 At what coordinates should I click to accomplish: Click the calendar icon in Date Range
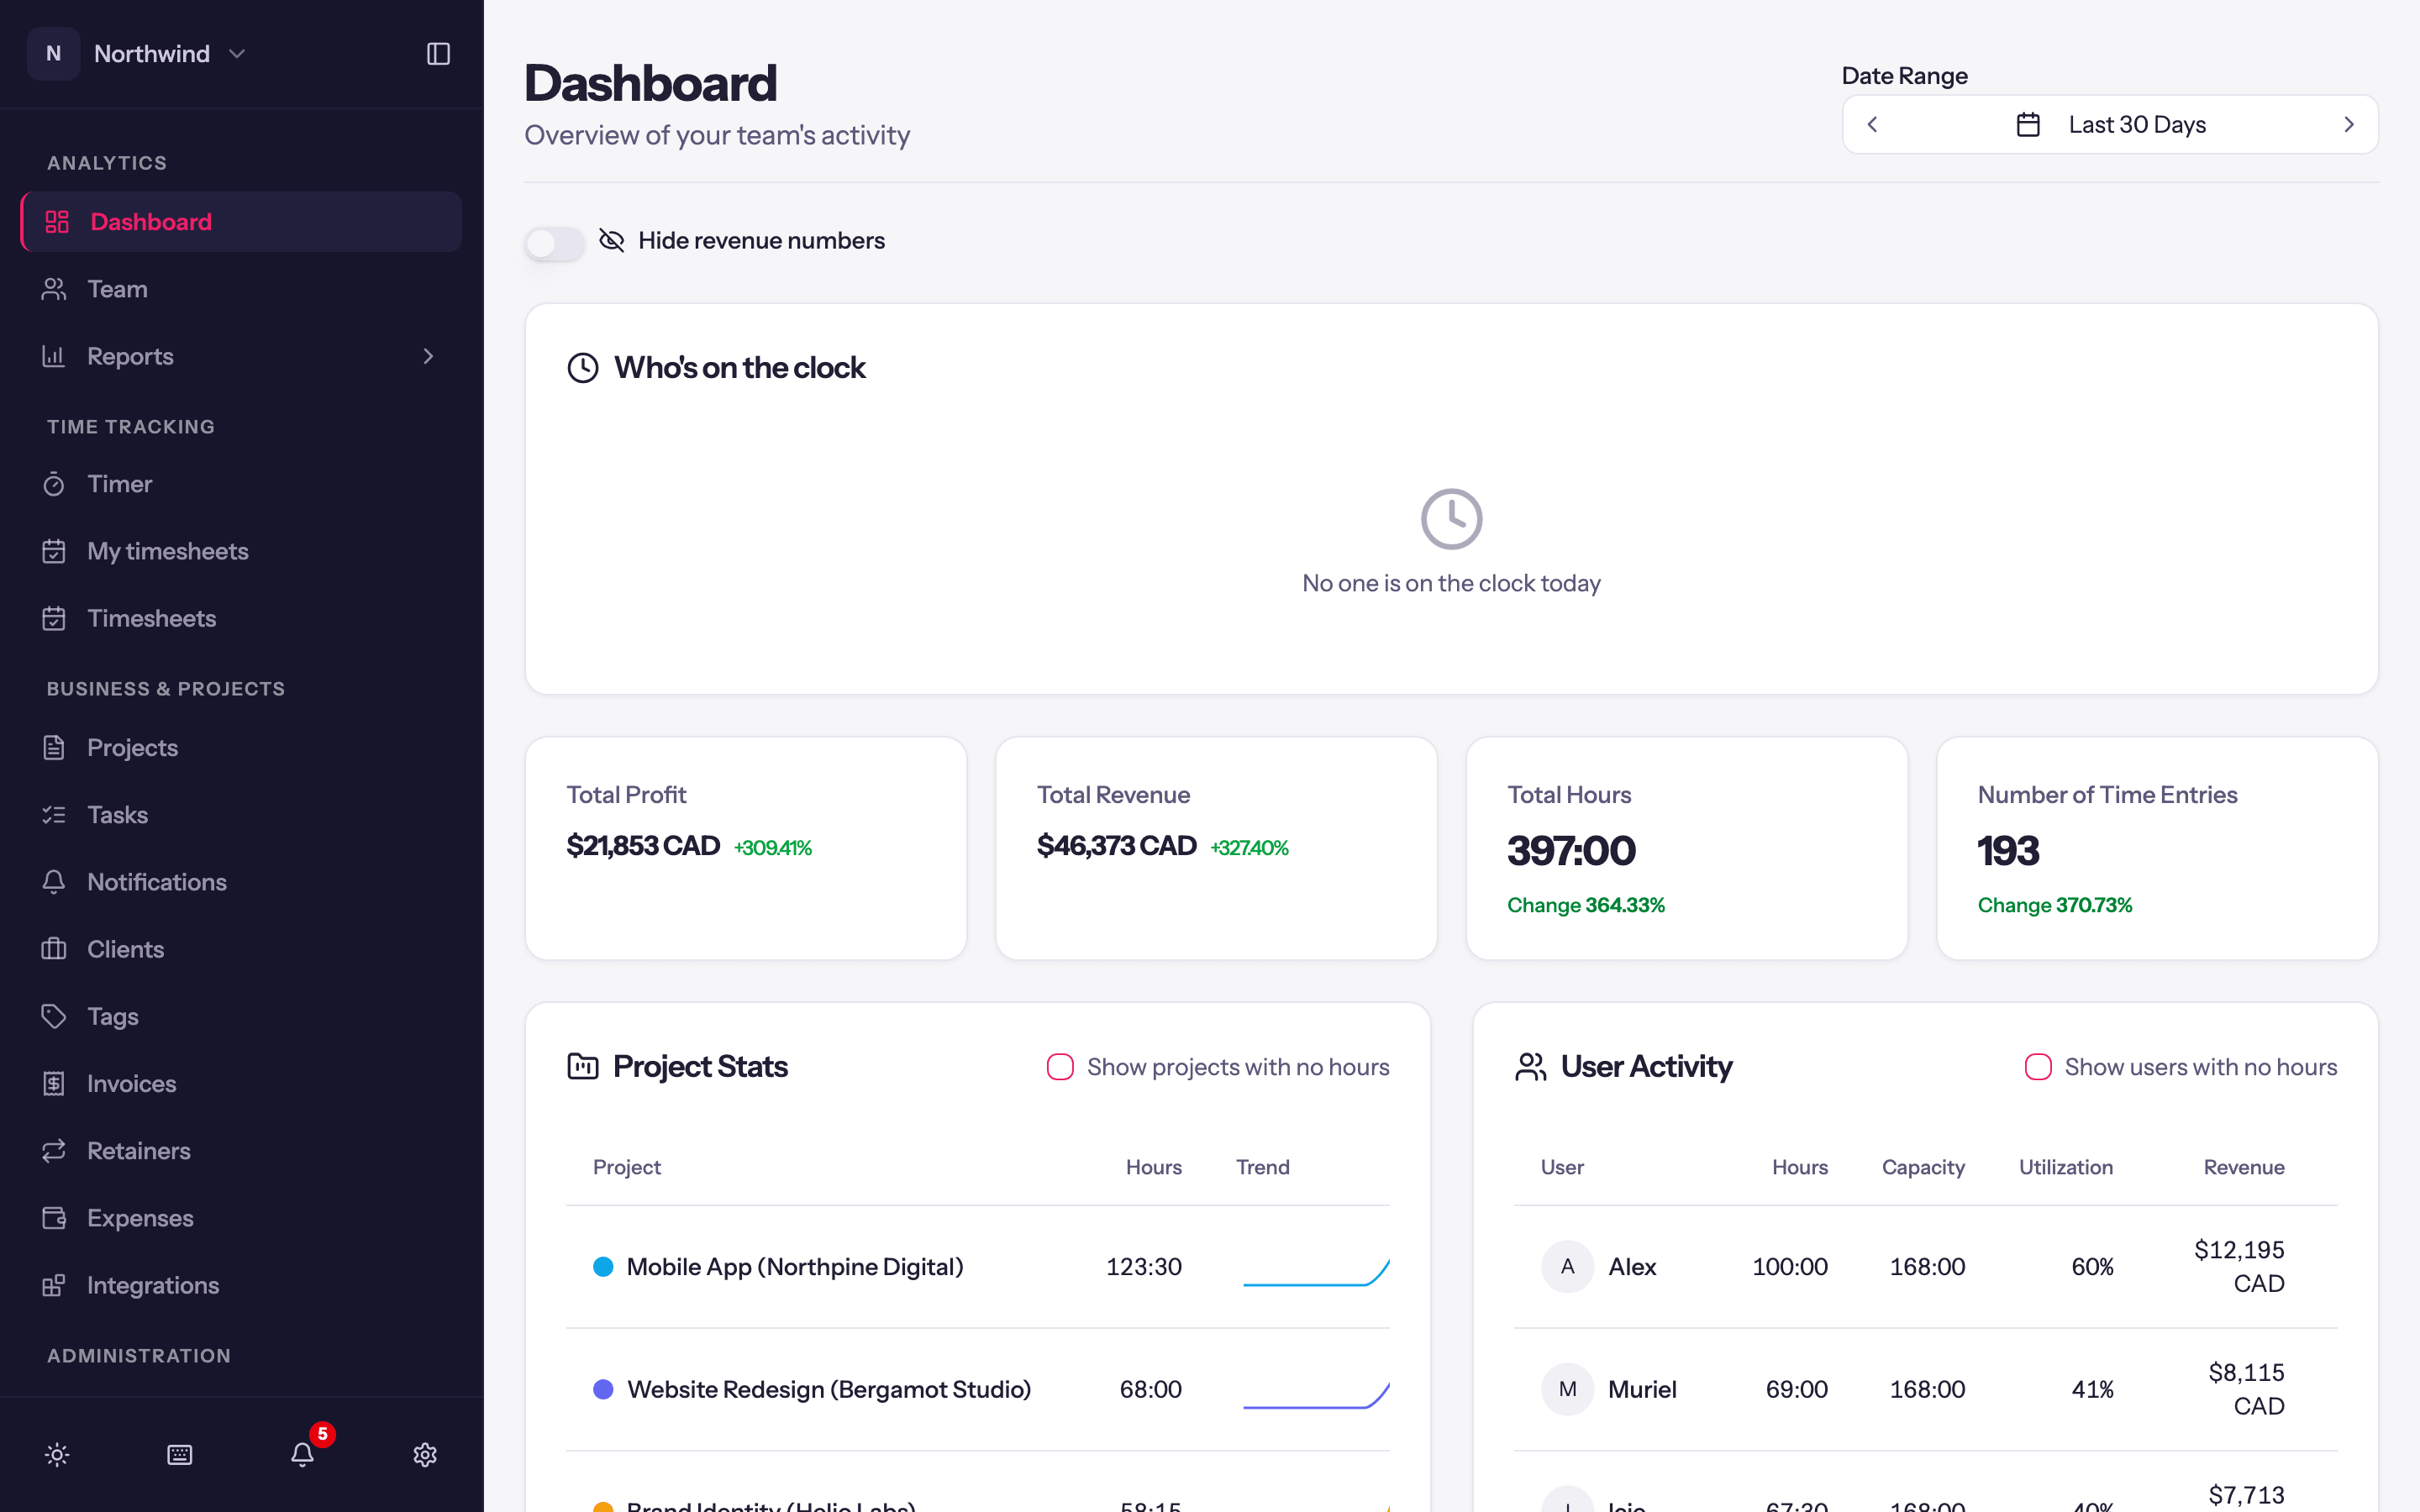2028,124
